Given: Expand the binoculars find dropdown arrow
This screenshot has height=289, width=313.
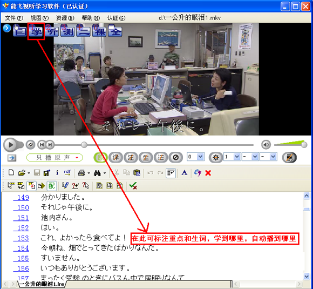Looking at the screenshot, I should point(105,173).
